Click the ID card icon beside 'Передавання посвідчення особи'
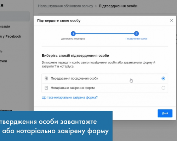Image resolution: width=177 pixels, height=141 pixels. coord(46,78)
